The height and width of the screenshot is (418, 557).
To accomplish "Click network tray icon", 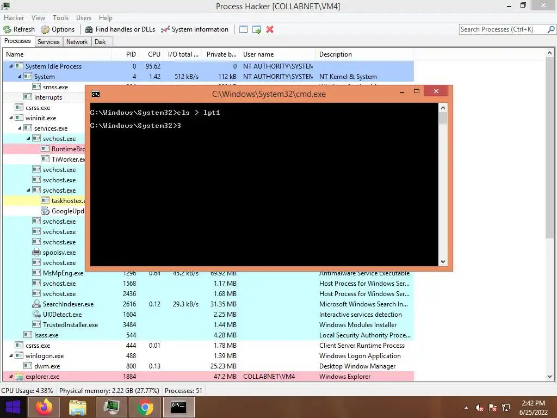I will click(506, 408).
